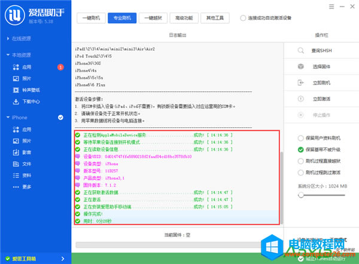Click the red notification badge on 应用
The width and height of the screenshot is (359, 264).
click(60, 67)
